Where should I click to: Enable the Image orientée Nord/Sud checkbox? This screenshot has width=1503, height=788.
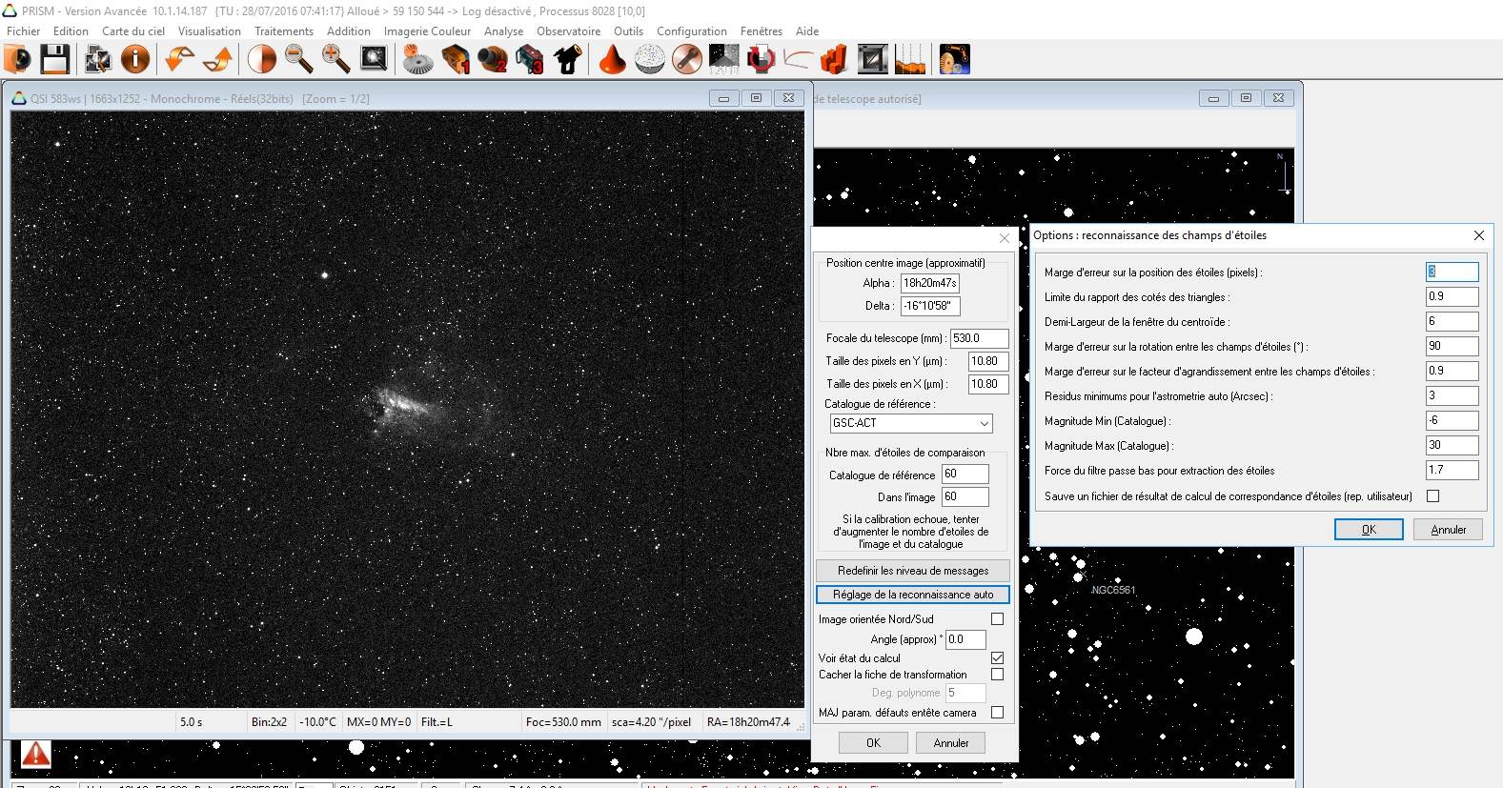(997, 618)
